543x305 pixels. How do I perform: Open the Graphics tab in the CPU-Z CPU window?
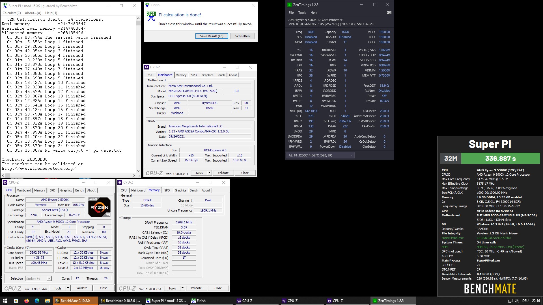click(x=66, y=190)
